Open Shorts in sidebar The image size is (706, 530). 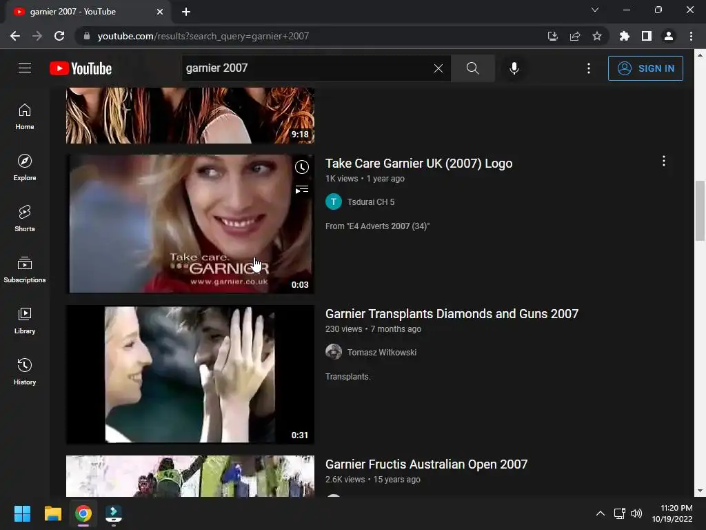pos(25,218)
